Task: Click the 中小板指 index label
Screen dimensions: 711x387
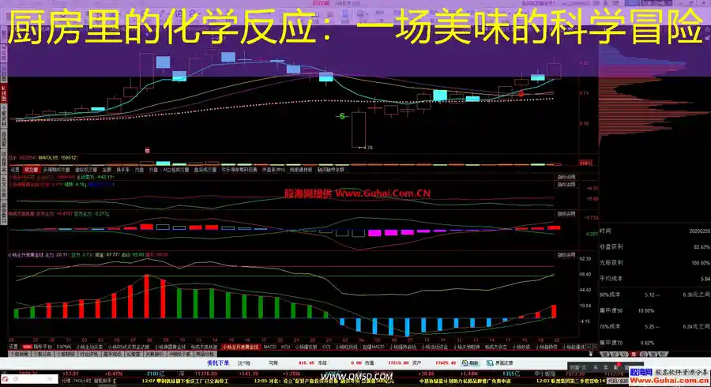Action: (544, 374)
